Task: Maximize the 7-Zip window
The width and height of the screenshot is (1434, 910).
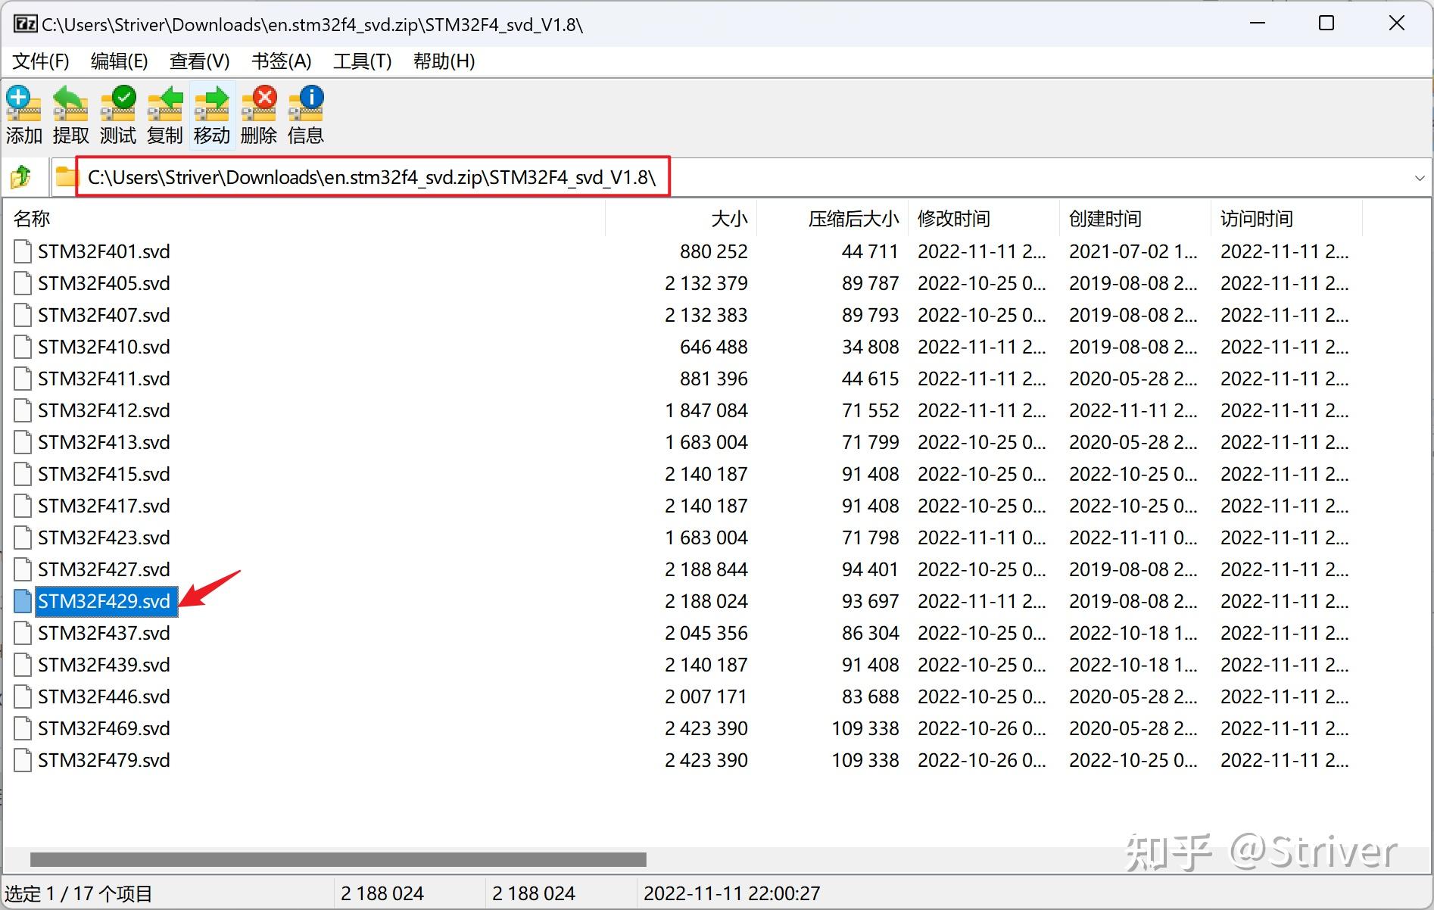Action: click(x=1326, y=23)
